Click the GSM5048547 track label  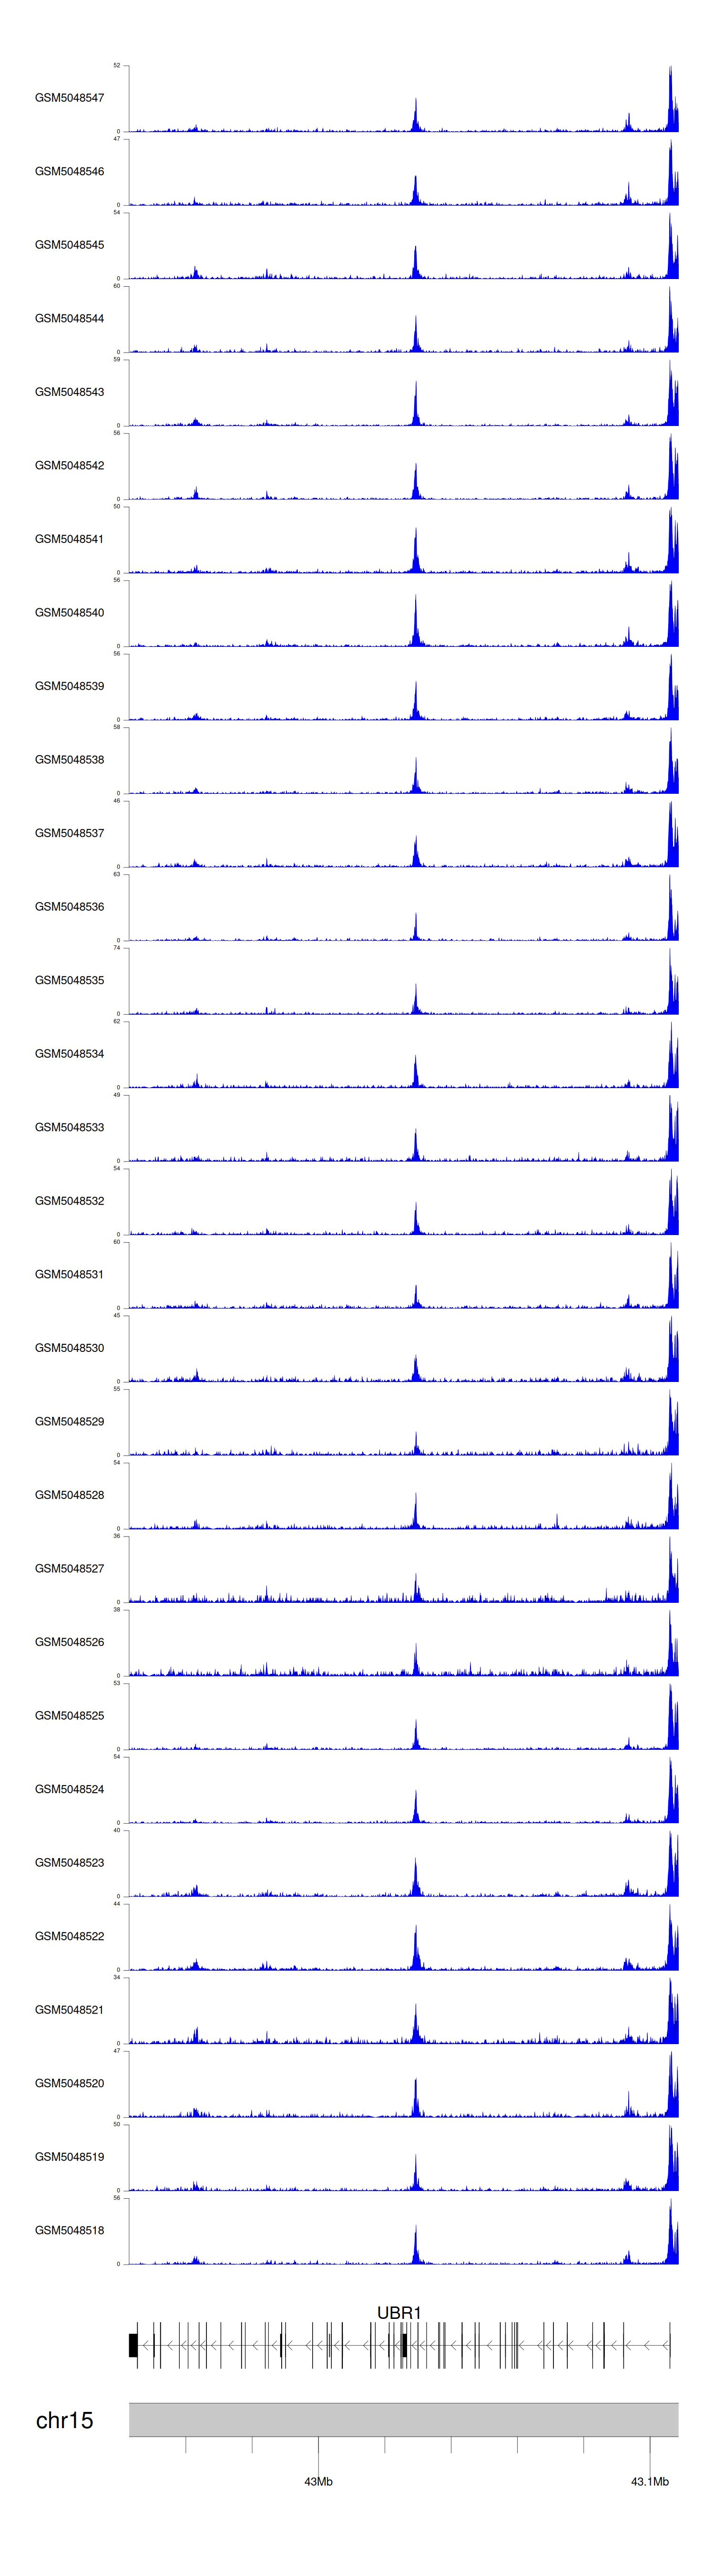click(x=69, y=98)
